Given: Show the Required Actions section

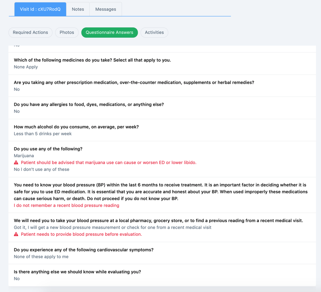Looking at the screenshot, I should tap(30, 32).
